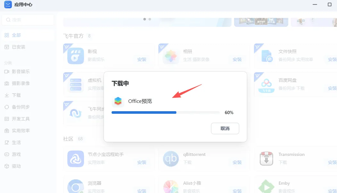
Task: Cancel the download with 取消 button
Action: [x=225, y=128]
